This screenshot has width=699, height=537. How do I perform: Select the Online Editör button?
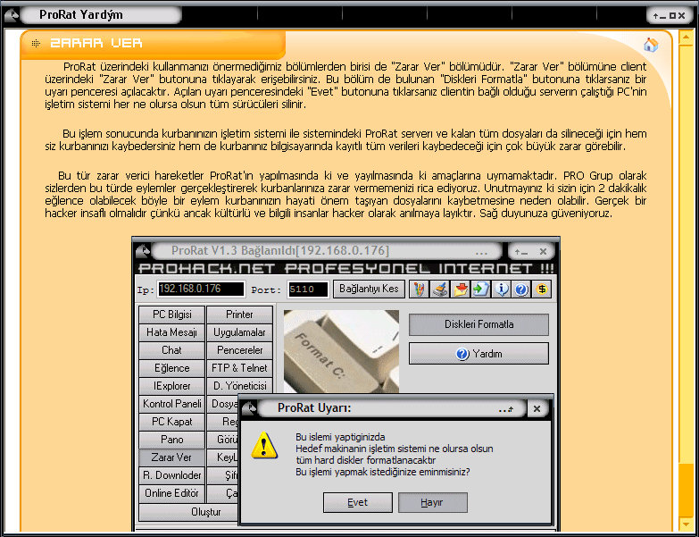click(x=171, y=493)
